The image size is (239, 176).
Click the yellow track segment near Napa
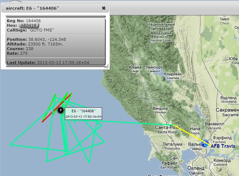[192, 136]
